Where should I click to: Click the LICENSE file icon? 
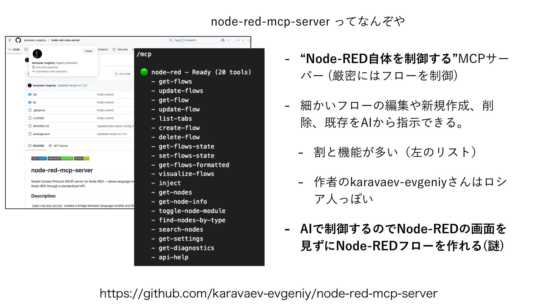pos(30,118)
